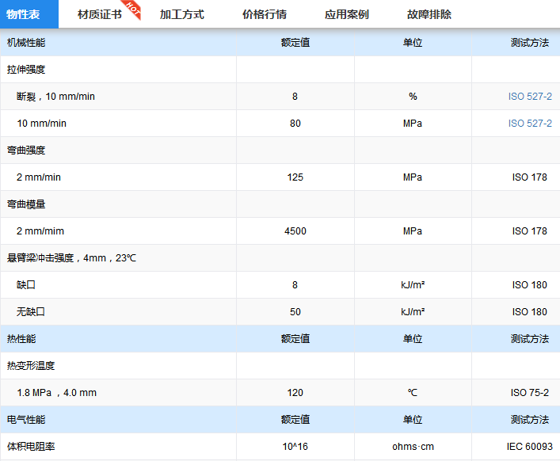Click ISO 178 for 弯曲强度 row
The height and width of the screenshot is (461, 560).
tap(529, 177)
